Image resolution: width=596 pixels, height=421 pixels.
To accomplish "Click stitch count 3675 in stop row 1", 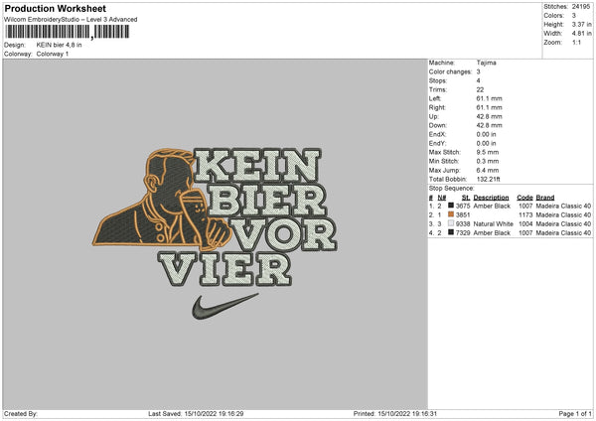I will [x=463, y=206].
